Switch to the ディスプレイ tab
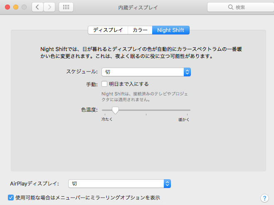This screenshot has height=205, width=274. point(108,30)
